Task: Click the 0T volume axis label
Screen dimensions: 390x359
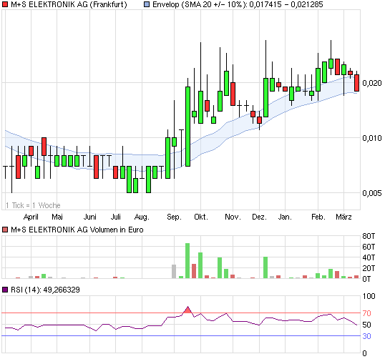Action: coord(366,279)
